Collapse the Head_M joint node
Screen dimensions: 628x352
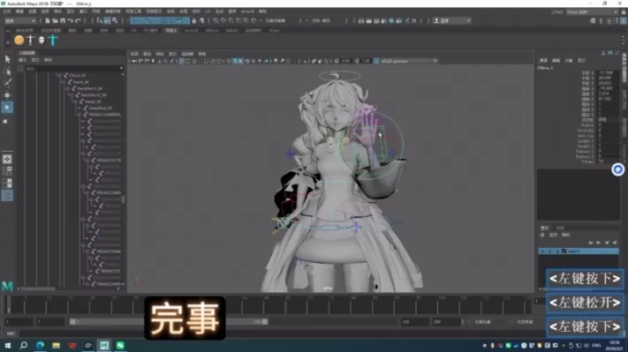click(x=75, y=101)
